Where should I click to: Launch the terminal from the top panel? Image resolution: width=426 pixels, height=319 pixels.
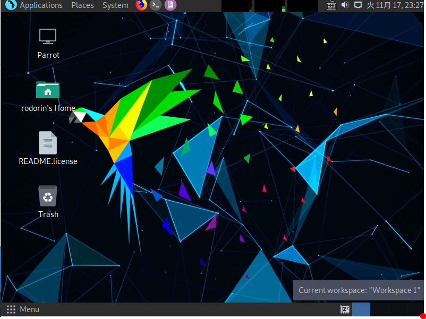point(156,5)
